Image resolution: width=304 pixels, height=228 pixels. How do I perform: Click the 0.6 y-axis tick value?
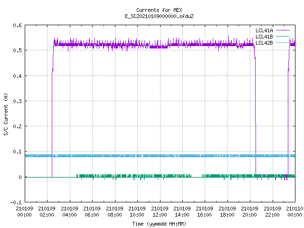pyautogui.click(x=17, y=25)
